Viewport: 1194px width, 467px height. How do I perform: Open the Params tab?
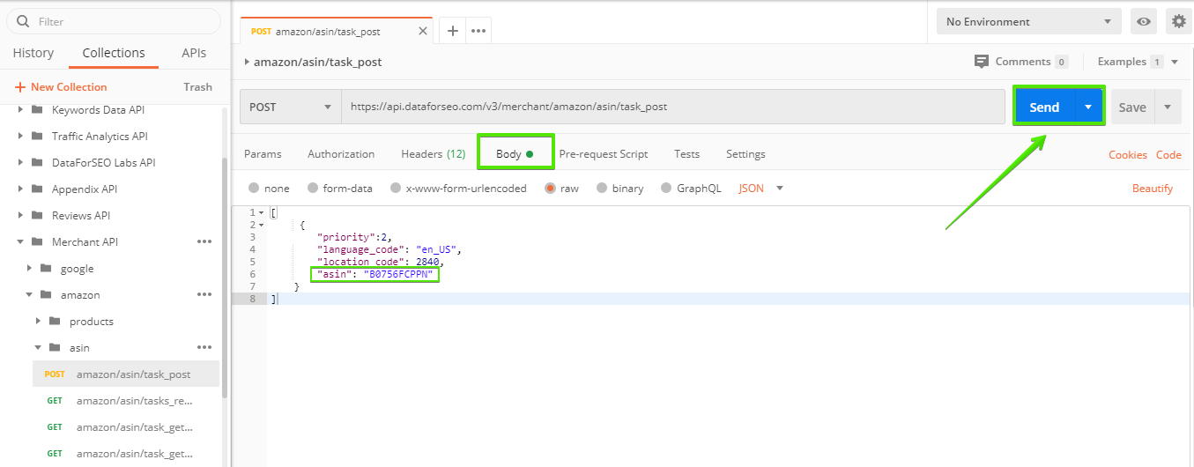263,153
